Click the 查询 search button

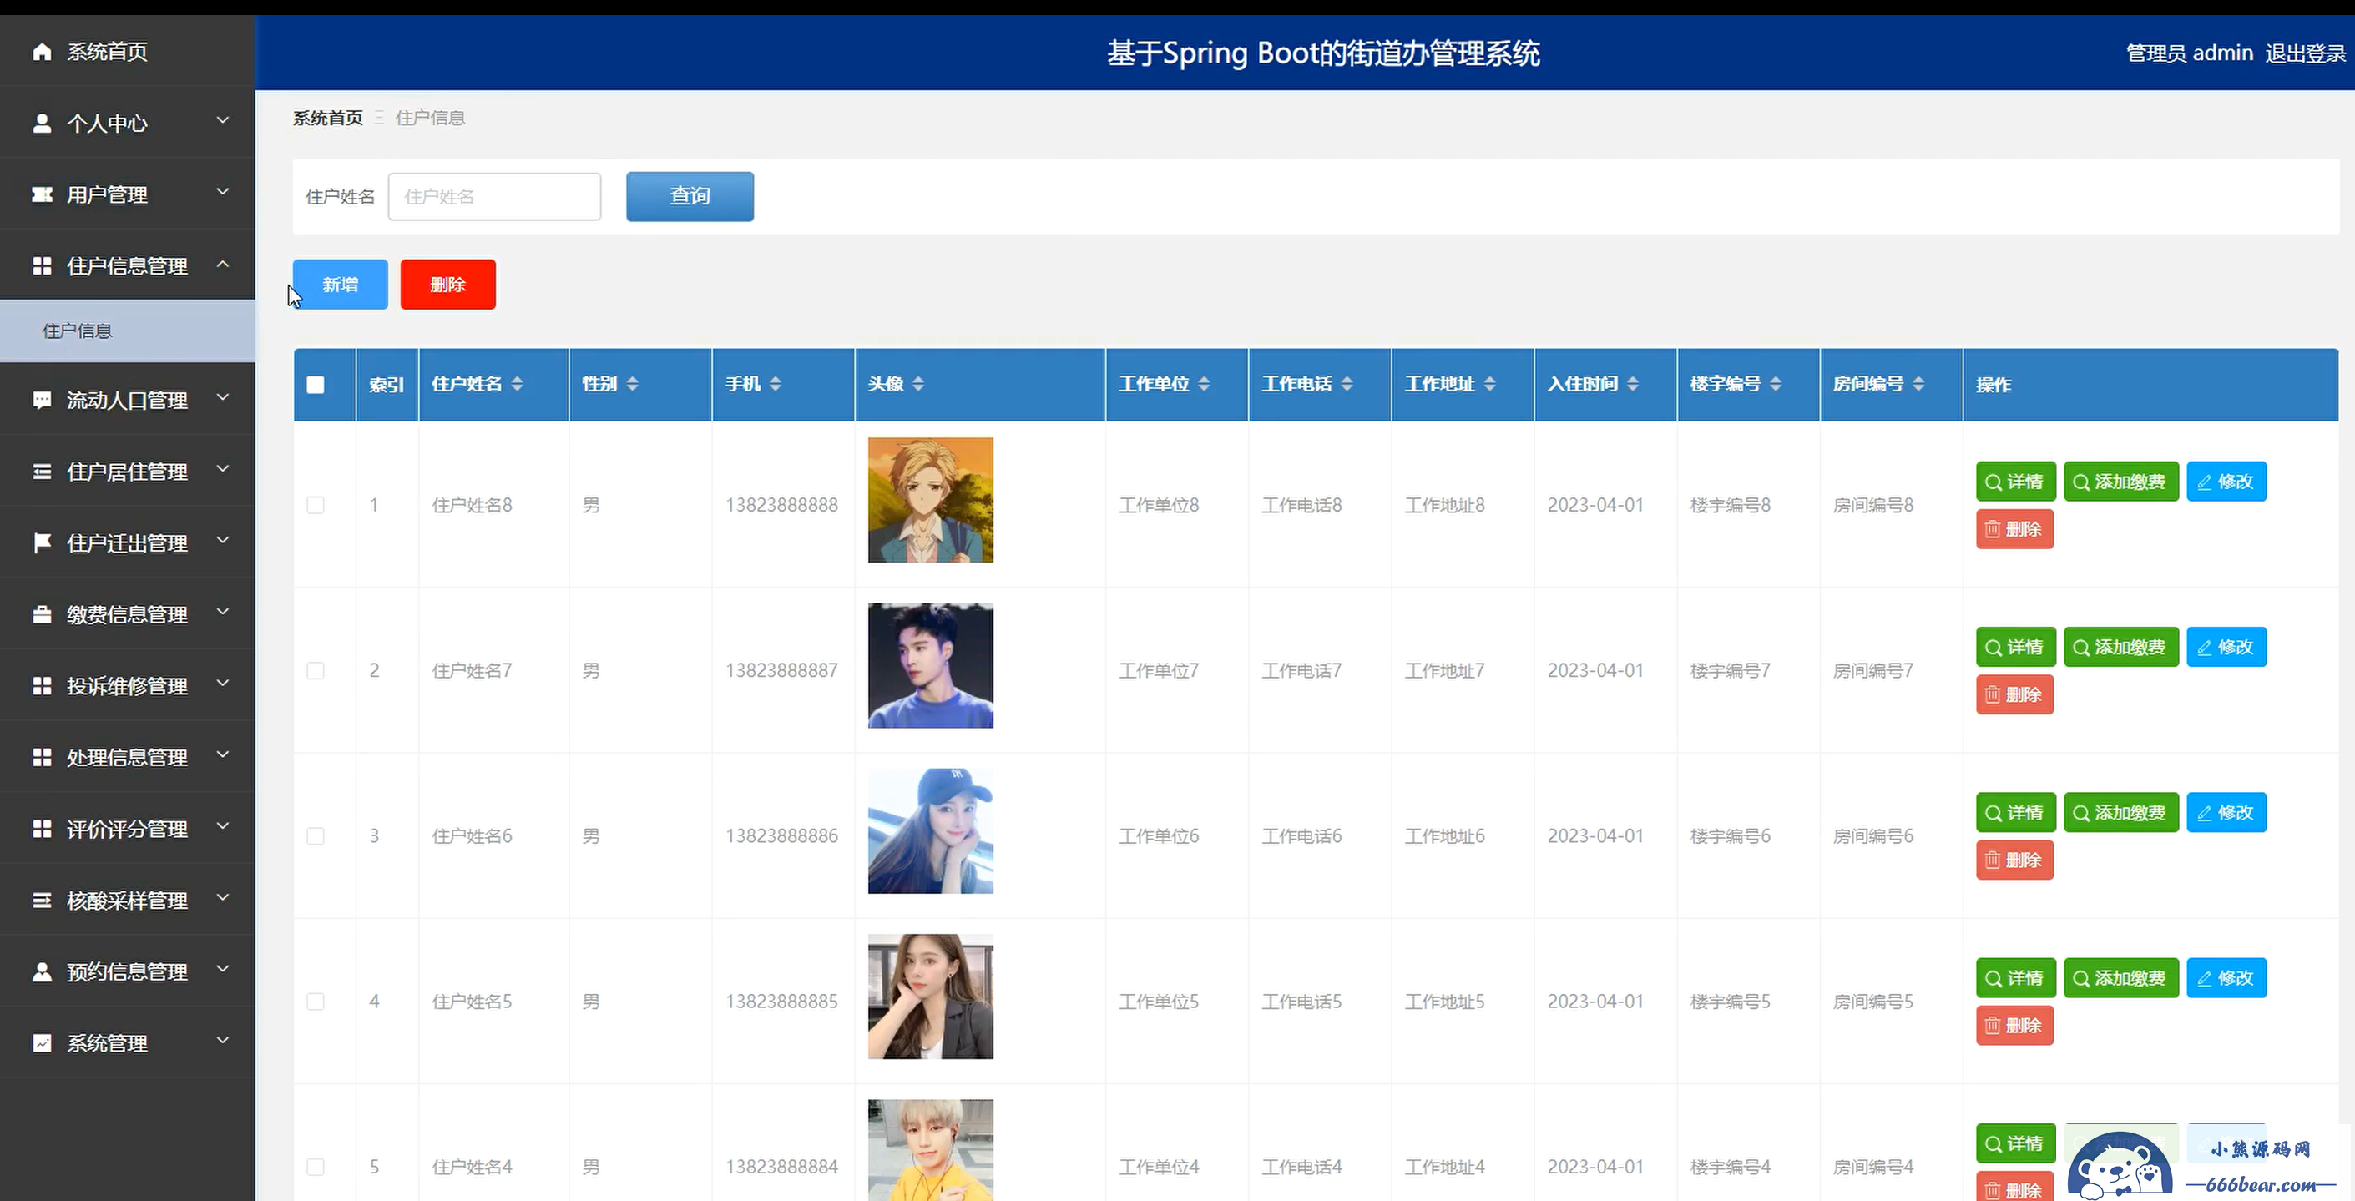[x=690, y=196]
